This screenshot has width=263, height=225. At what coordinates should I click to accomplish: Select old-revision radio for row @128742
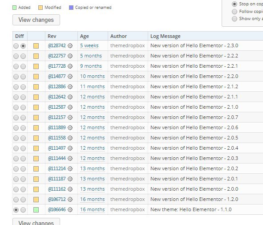coord(16,46)
